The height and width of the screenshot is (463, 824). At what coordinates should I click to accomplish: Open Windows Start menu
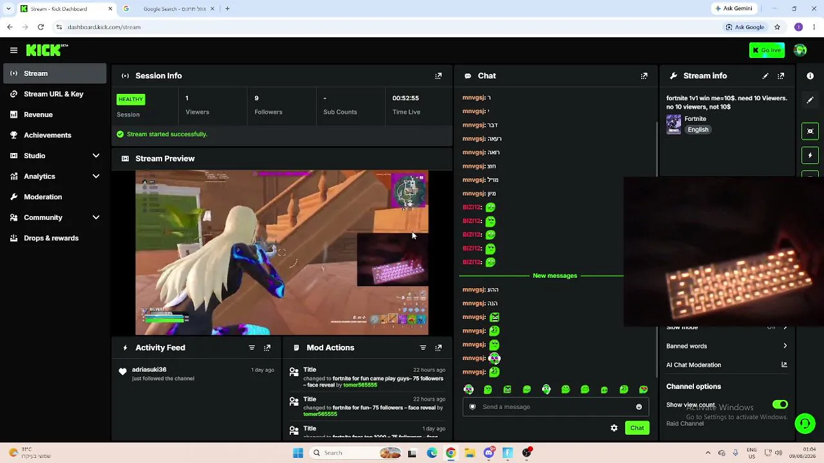pos(298,453)
